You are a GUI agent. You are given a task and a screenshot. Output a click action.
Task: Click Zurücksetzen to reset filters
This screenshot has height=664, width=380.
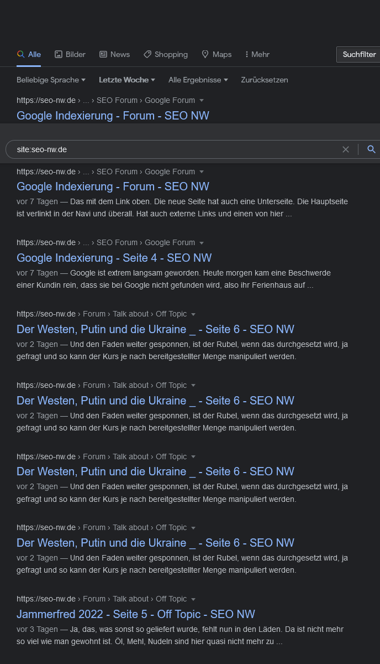point(265,80)
